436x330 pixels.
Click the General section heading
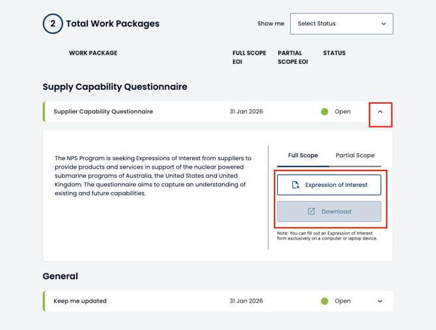pyautogui.click(x=60, y=277)
